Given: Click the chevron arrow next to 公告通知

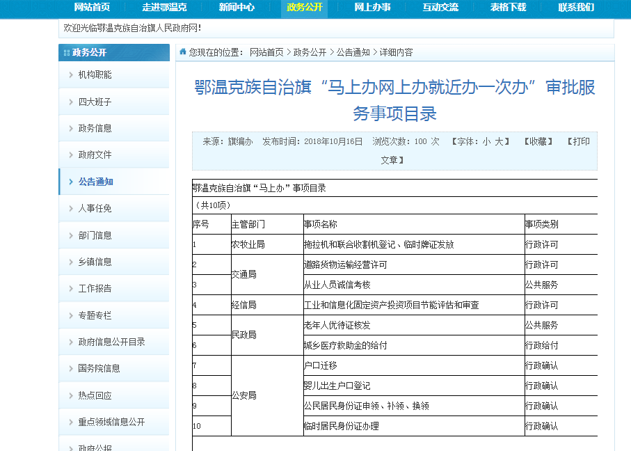Looking at the screenshot, I should [x=70, y=182].
